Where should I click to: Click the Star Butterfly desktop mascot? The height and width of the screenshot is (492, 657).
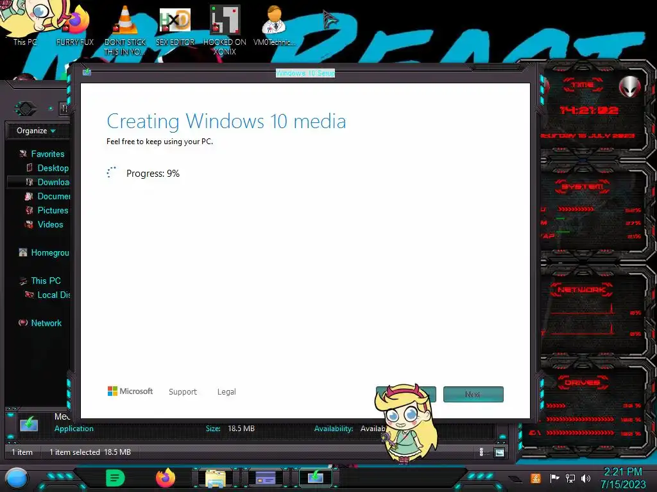tap(405, 423)
